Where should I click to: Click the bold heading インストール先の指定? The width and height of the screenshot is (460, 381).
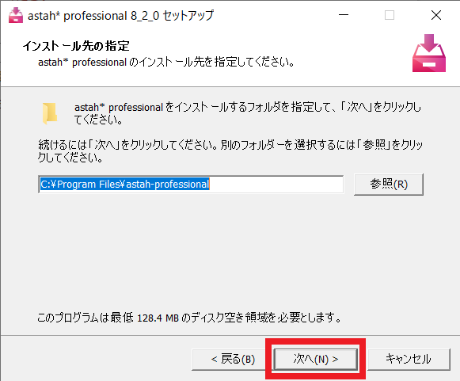(76, 46)
